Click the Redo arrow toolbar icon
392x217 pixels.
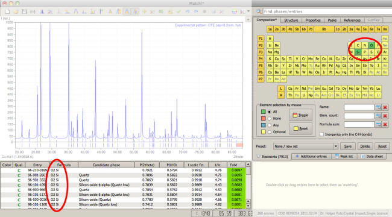pyautogui.click(x=196, y=11)
